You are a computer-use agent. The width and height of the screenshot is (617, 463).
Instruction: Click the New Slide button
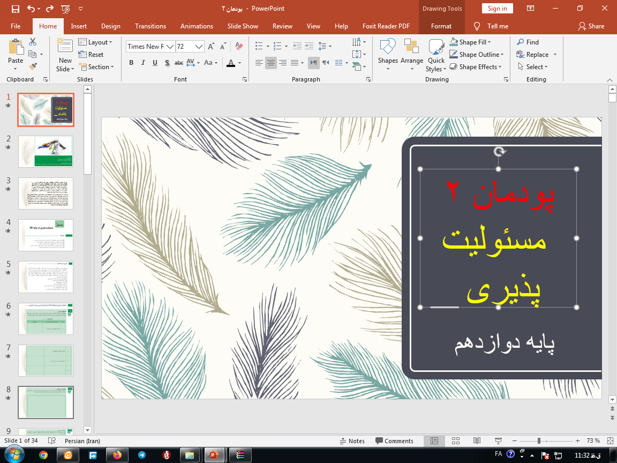click(64, 54)
